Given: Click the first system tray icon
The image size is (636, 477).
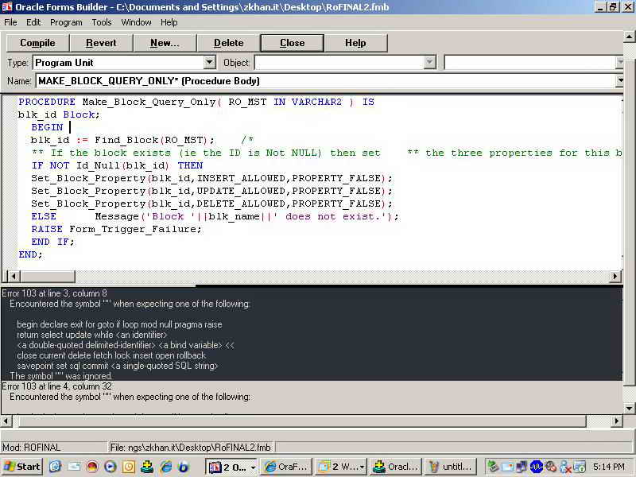Looking at the screenshot, I should pyautogui.click(x=493, y=467).
